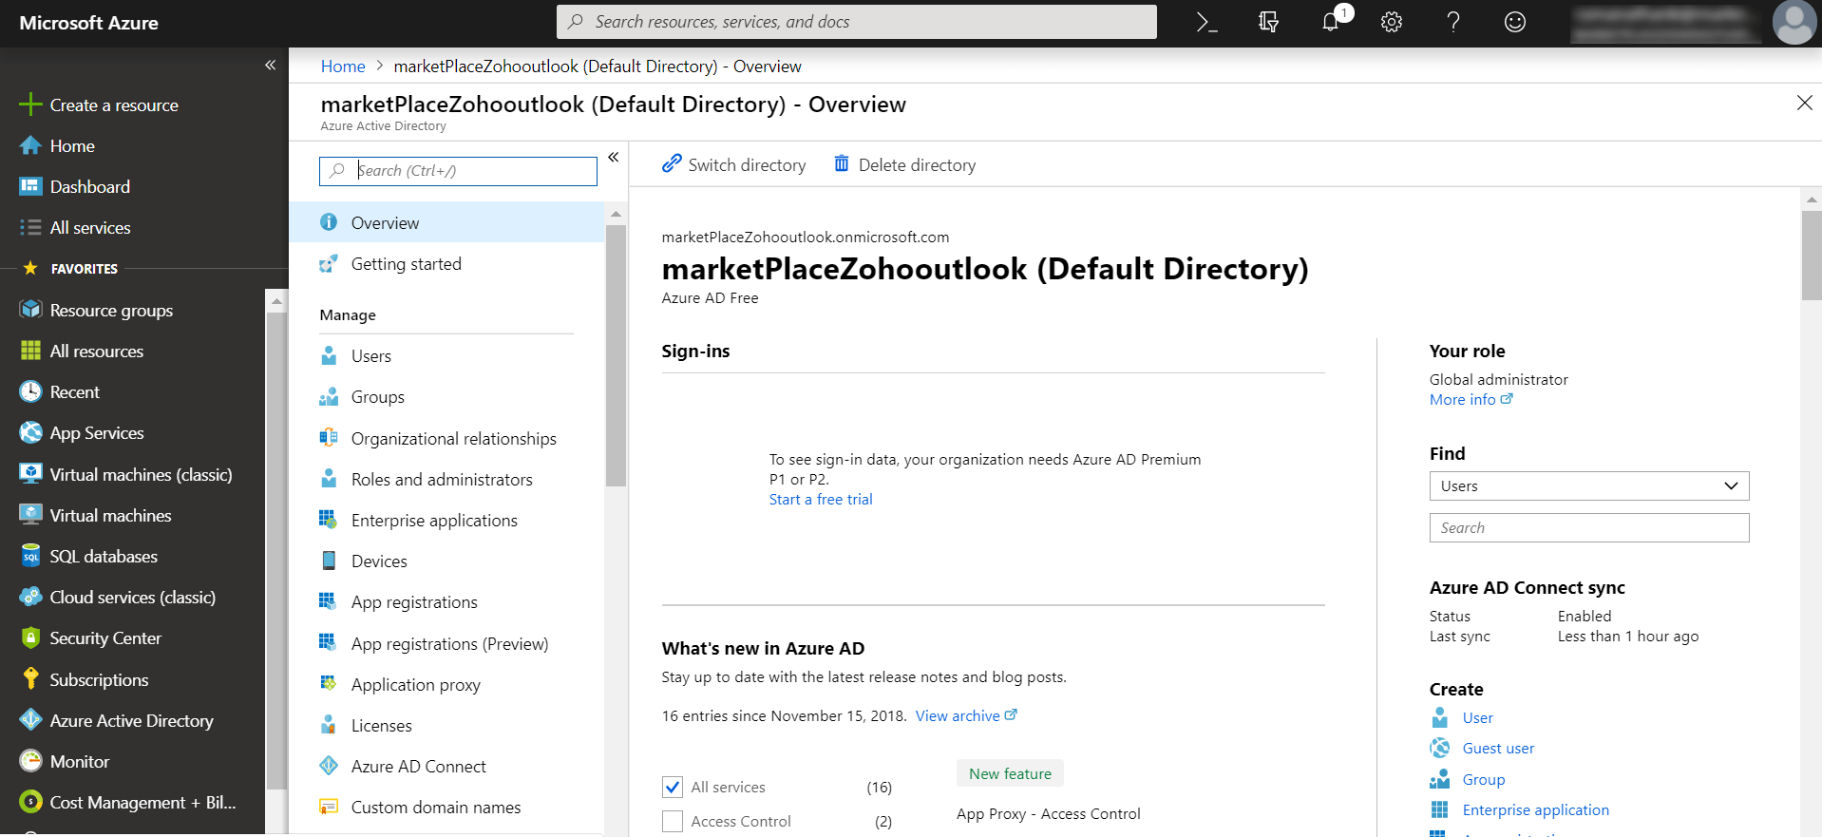This screenshot has height=837, width=1822.
Task: Click the feedback smiley icon
Action: coord(1515,22)
